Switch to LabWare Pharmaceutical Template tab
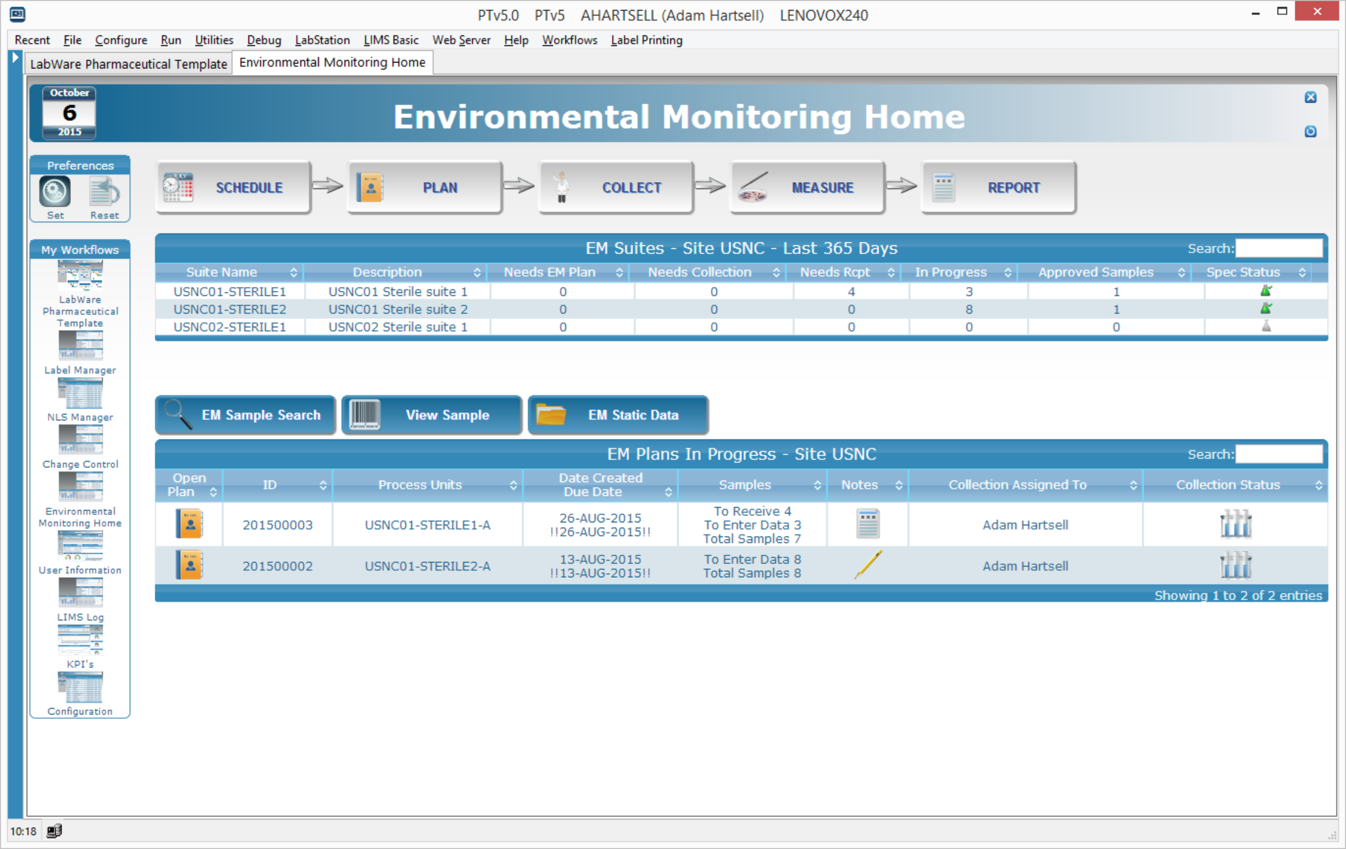1346x849 pixels. 129,64
